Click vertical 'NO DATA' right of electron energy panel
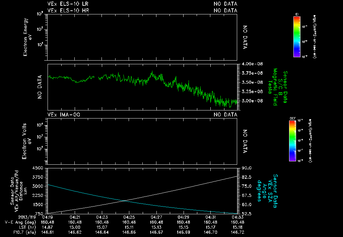 [245, 37]
